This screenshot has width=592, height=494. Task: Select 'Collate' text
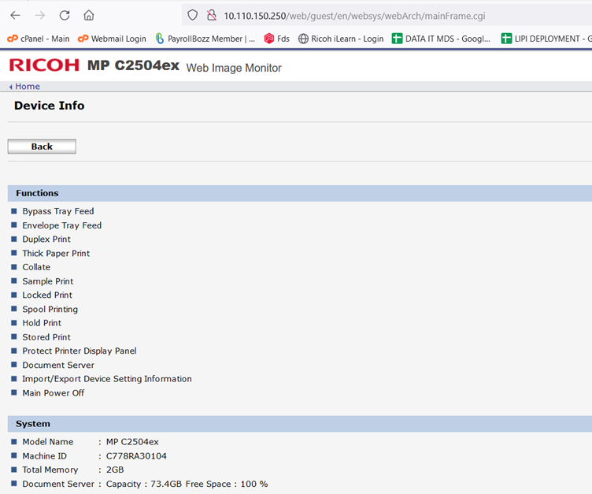tap(36, 267)
